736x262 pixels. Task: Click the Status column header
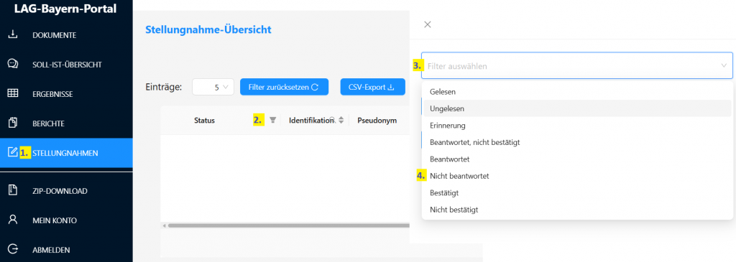(x=204, y=121)
